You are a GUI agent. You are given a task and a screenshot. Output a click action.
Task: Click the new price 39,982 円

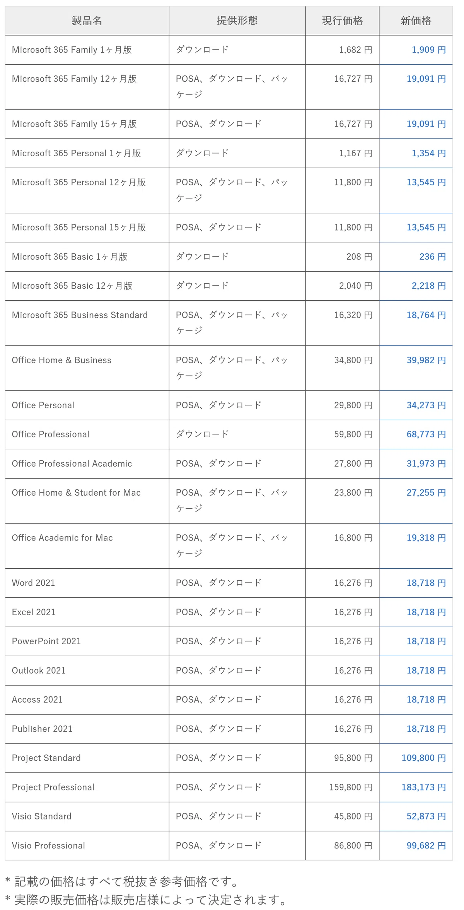pyautogui.click(x=426, y=360)
